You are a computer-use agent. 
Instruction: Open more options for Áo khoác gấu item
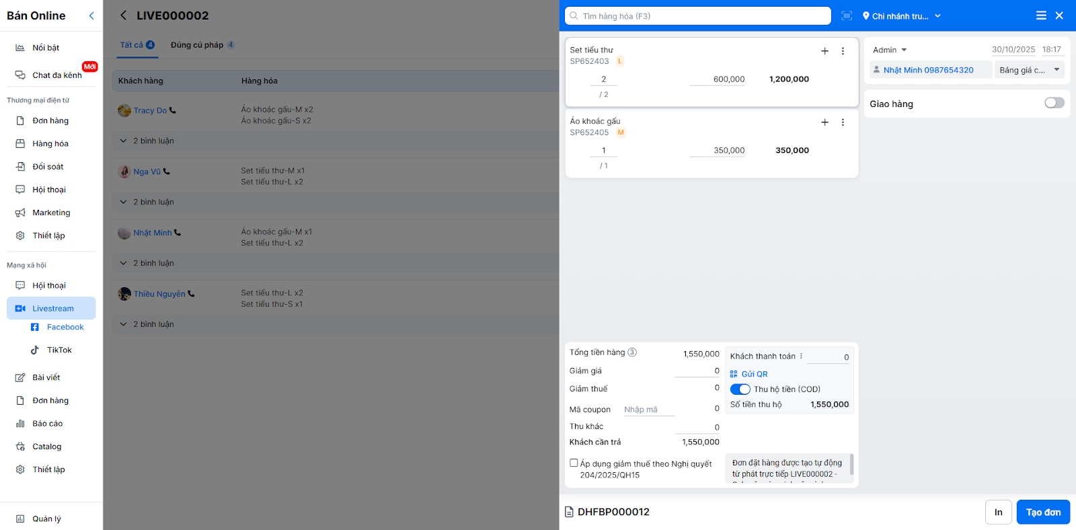coord(843,122)
